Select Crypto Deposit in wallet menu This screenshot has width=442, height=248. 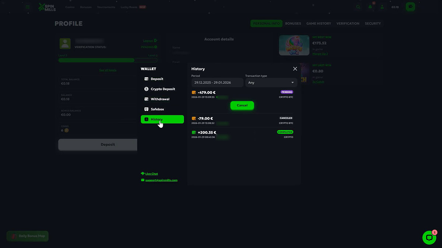tap(162, 89)
